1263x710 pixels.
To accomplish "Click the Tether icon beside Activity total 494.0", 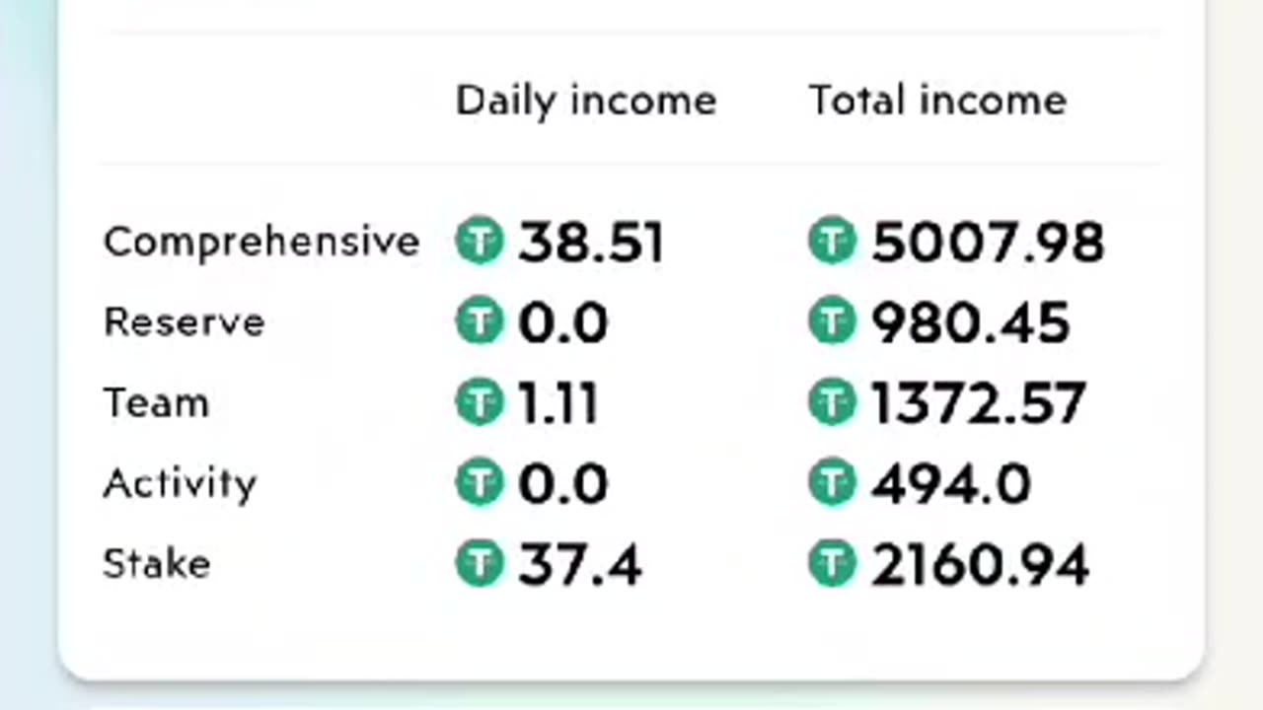I will click(832, 483).
